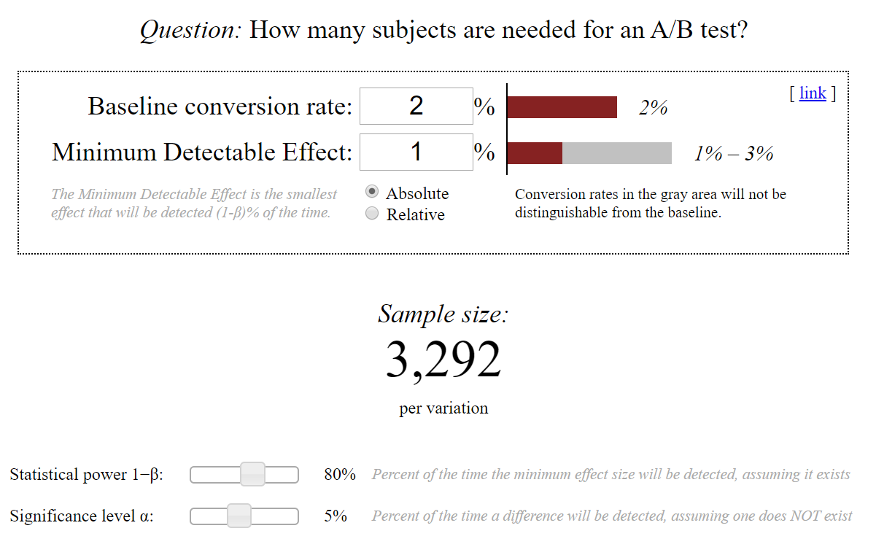Viewport: 876px width, 547px height.
Task: Click the 1% – 3% range label
Action: 734,153
